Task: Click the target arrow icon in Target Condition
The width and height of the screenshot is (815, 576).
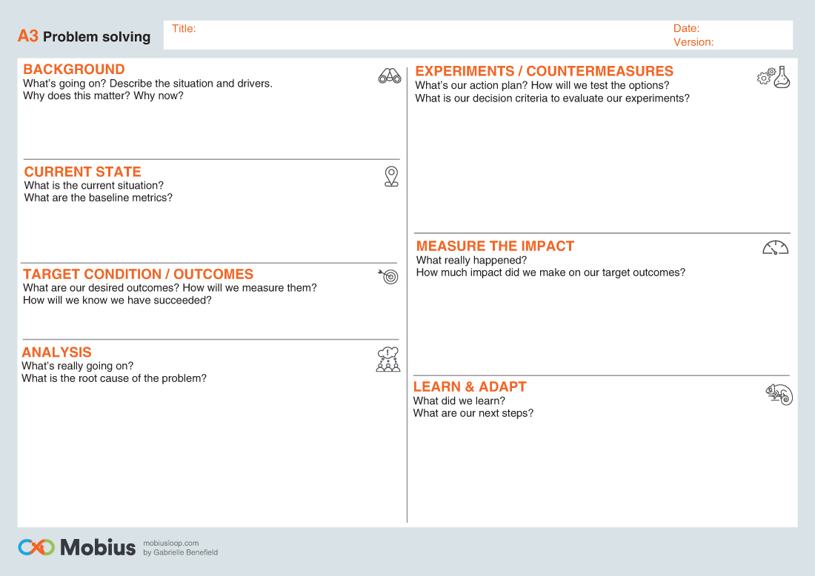Action: (388, 276)
